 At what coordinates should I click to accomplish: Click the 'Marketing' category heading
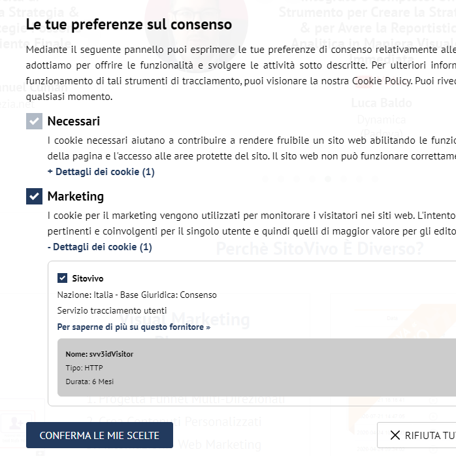click(76, 196)
